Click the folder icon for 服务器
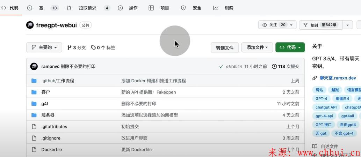 click(34, 115)
